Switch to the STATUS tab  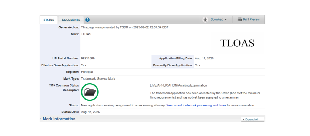click(49, 20)
